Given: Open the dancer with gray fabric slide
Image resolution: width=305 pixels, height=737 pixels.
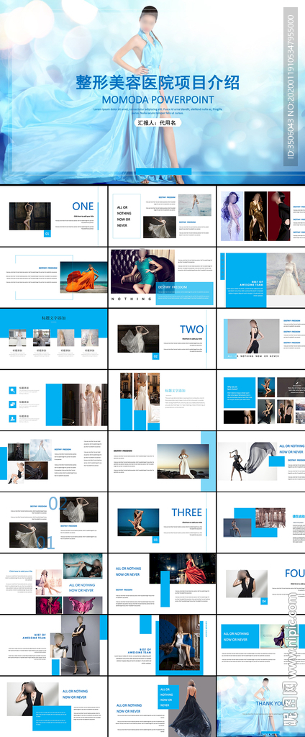Looking at the screenshot, I should pyautogui.click(x=261, y=461).
